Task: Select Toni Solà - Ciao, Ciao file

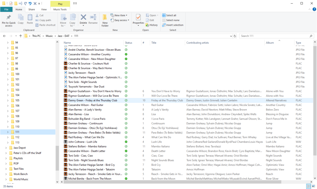Action: coord(81,156)
